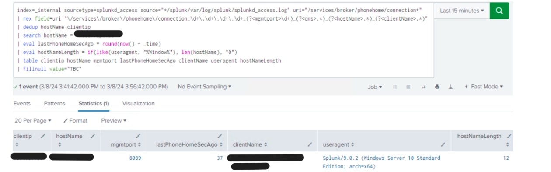Image resolution: width=551 pixels, height=172 pixels.
Task: Click the hostNameLength value 12
Action: 506,158
